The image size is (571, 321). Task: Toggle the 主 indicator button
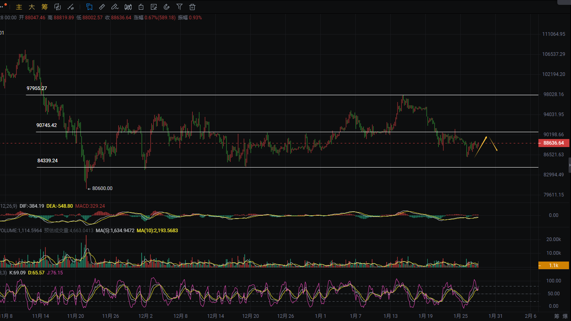pyautogui.click(x=19, y=7)
